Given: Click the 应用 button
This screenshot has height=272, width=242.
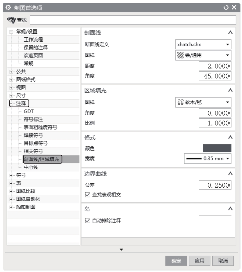Looking at the screenshot, I should [199, 261].
